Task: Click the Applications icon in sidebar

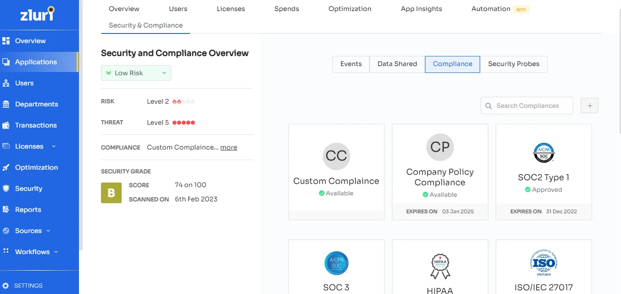Action: pos(6,62)
